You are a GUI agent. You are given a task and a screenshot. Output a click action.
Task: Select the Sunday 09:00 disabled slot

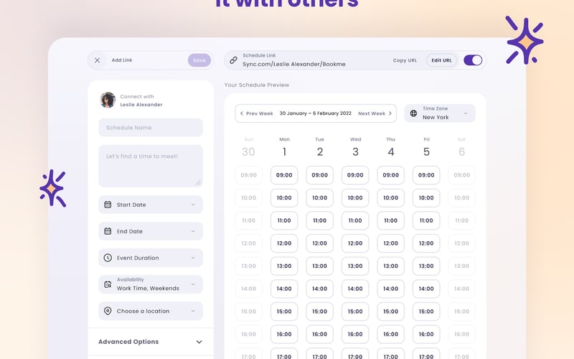point(248,175)
